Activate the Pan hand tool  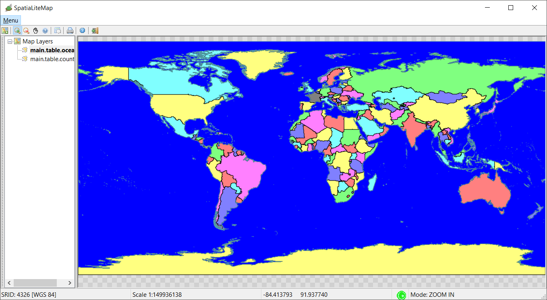35,31
